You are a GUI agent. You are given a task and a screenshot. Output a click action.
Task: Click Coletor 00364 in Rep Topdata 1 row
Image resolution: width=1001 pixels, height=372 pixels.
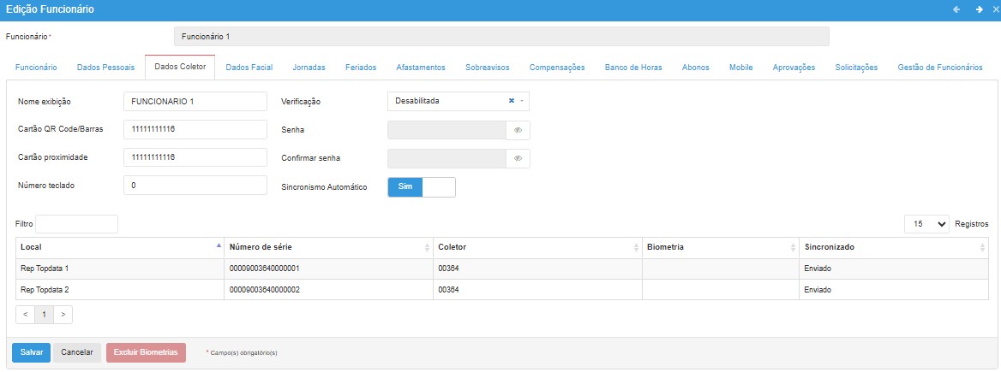(x=449, y=269)
